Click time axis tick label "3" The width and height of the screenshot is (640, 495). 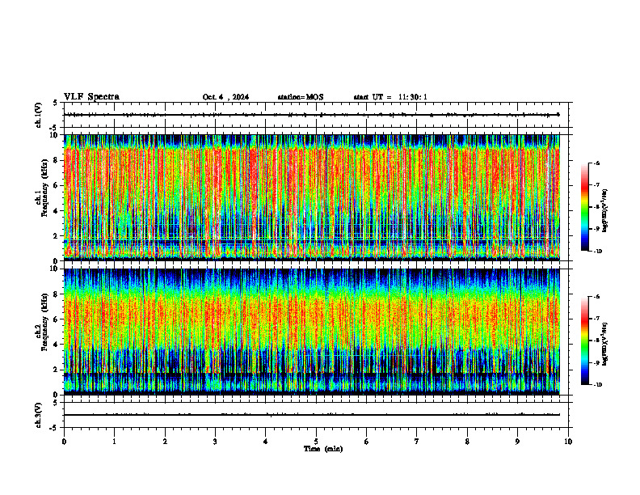pos(215,442)
